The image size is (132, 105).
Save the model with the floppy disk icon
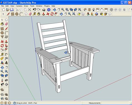point(12,10)
